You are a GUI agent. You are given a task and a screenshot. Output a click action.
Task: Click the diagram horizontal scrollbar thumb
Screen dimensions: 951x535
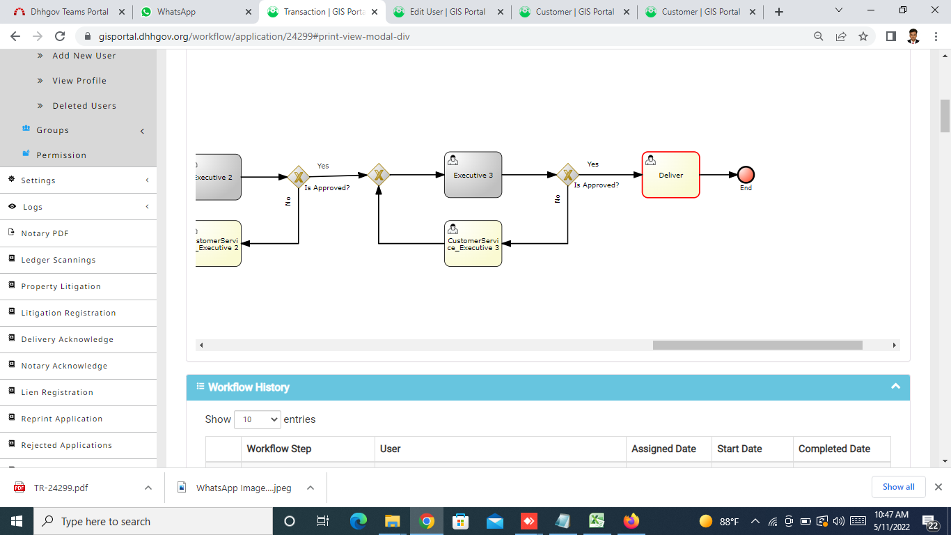757,345
